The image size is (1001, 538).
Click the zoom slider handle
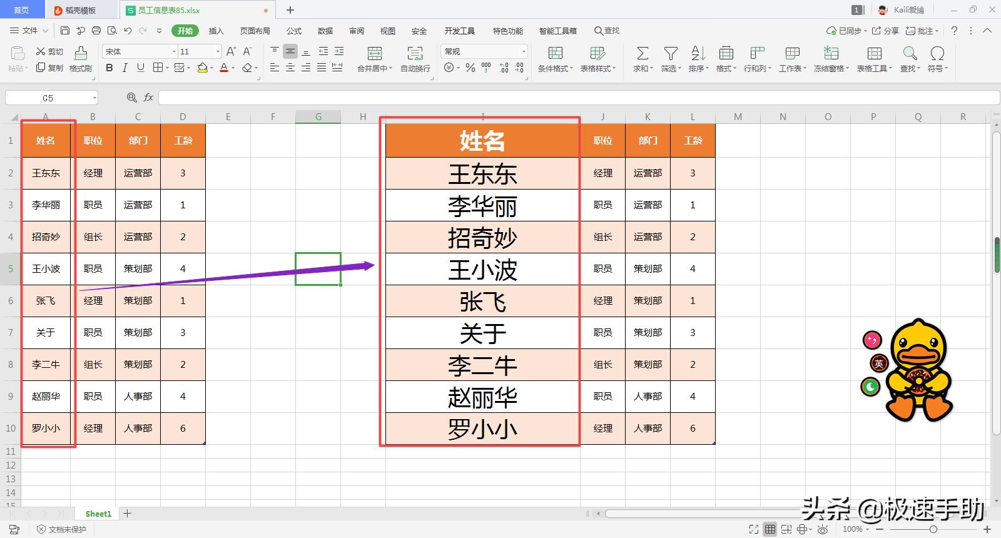(933, 529)
